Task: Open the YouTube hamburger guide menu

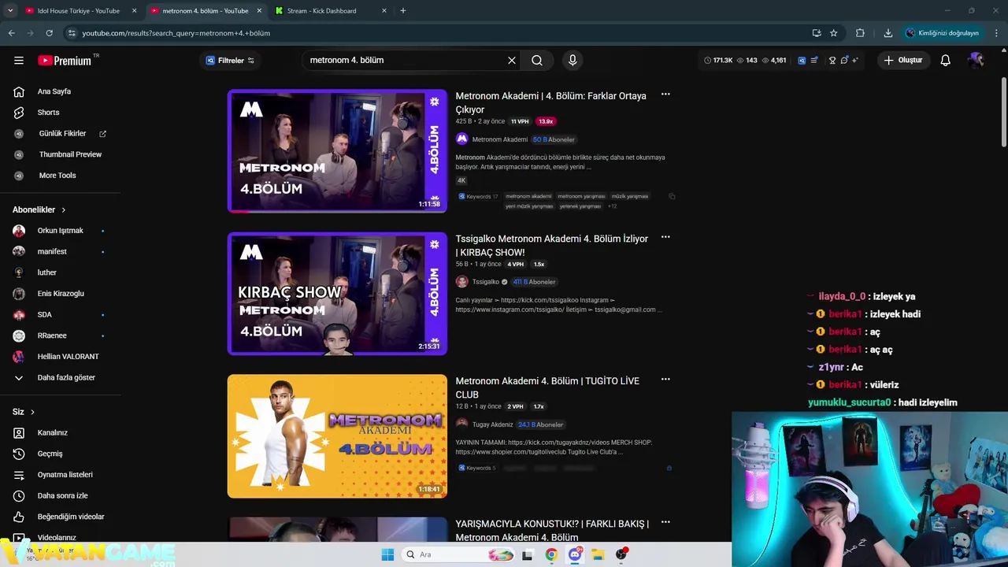Action: 19,61
